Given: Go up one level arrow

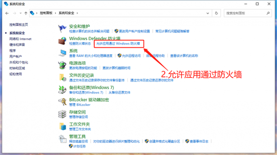Looking at the screenshot, I should [x=26, y=13].
